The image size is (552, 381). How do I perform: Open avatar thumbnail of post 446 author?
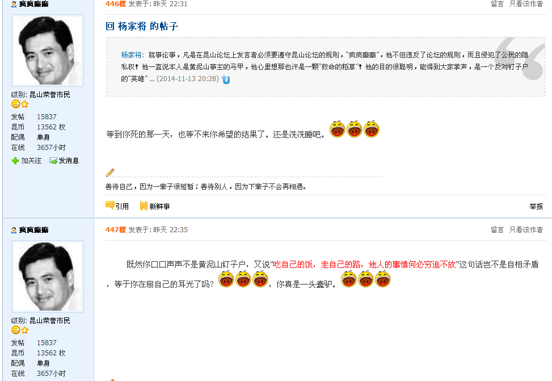[48, 51]
